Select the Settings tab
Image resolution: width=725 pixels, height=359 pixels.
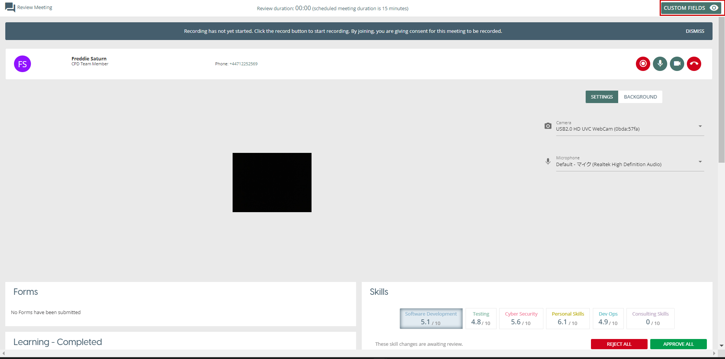602,97
